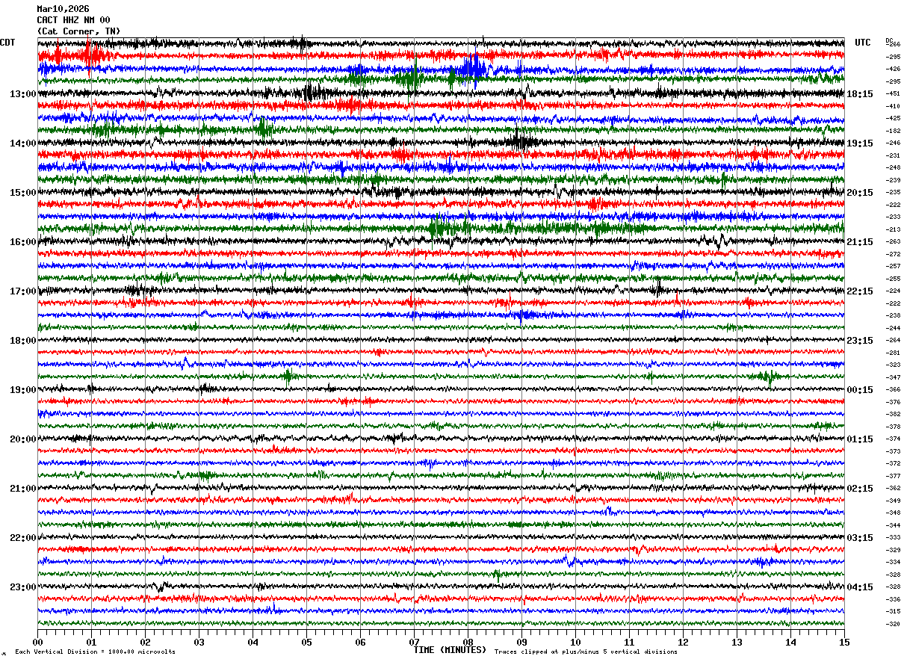This screenshot has height=662, width=904.
Task: Click the DC offset value "-320"
Action: tap(893, 624)
